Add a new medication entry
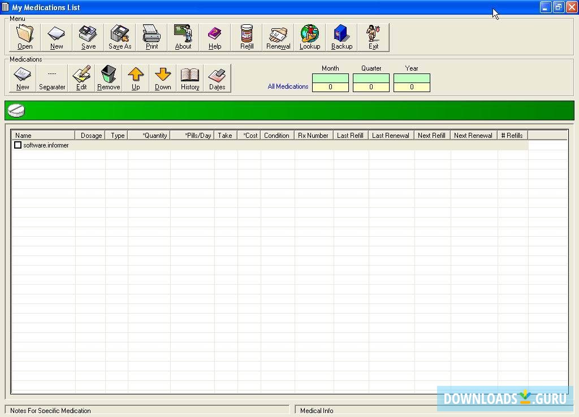 coord(23,78)
